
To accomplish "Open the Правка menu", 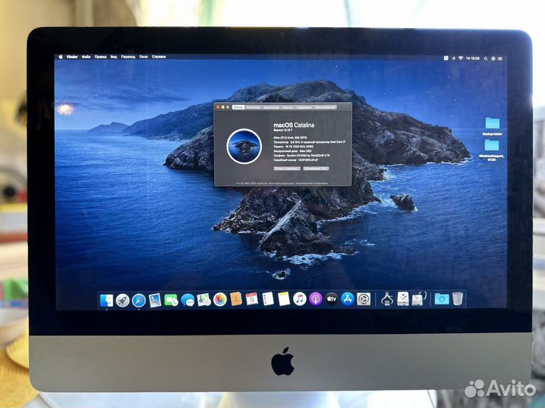I will (101, 57).
